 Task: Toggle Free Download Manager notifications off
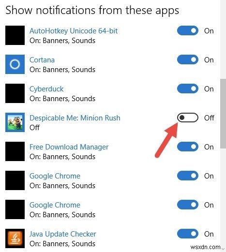point(188,147)
